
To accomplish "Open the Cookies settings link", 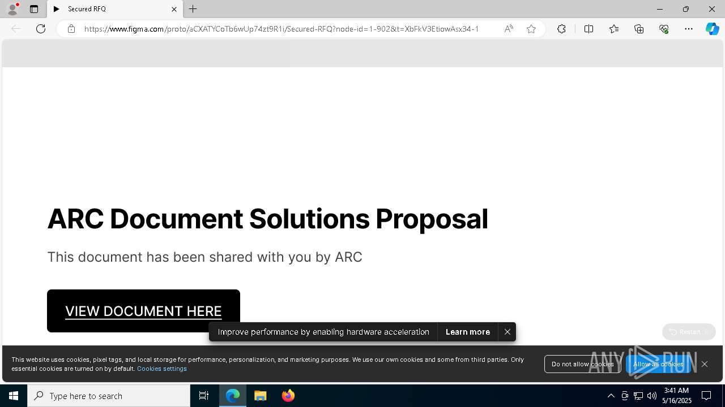I will 162,369.
